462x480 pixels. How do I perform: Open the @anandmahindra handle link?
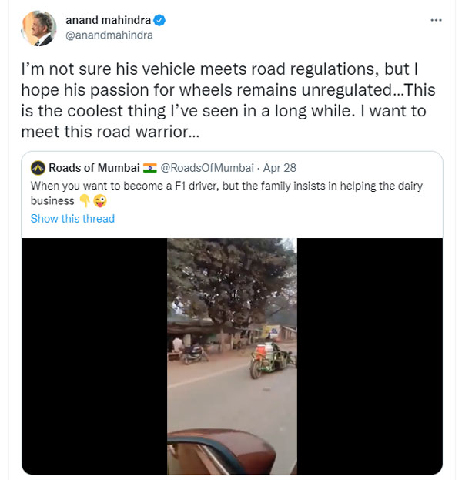click(x=109, y=35)
